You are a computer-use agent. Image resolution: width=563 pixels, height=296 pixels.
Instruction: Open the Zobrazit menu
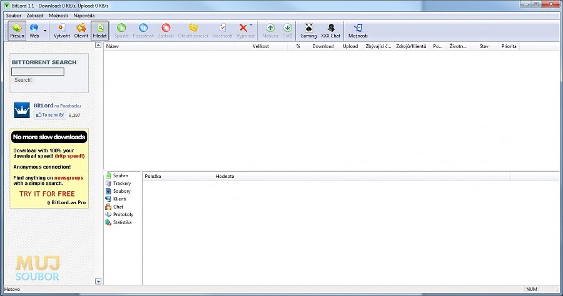coord(35,16)
